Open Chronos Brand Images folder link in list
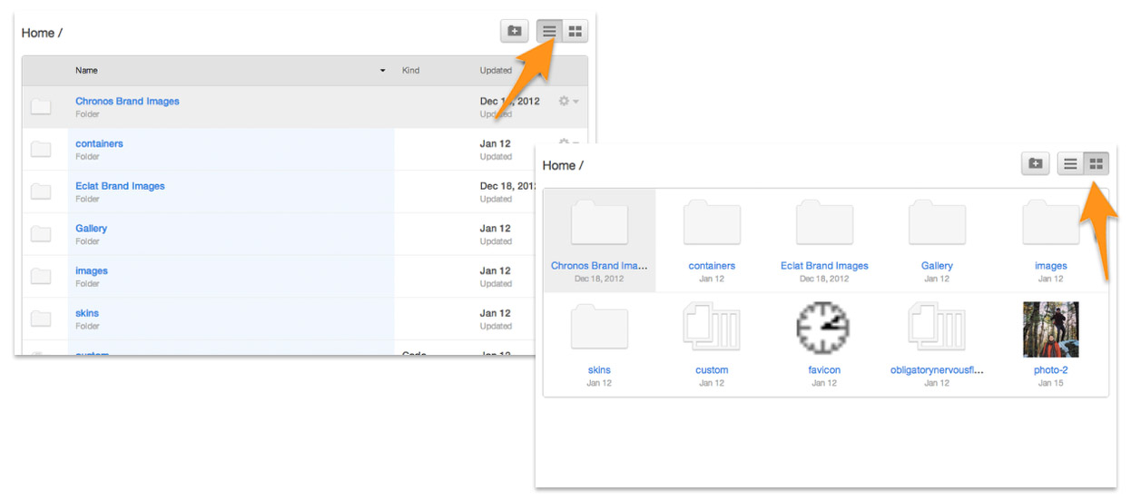The width and height of the screenshot is (1131, 501). 127,101
